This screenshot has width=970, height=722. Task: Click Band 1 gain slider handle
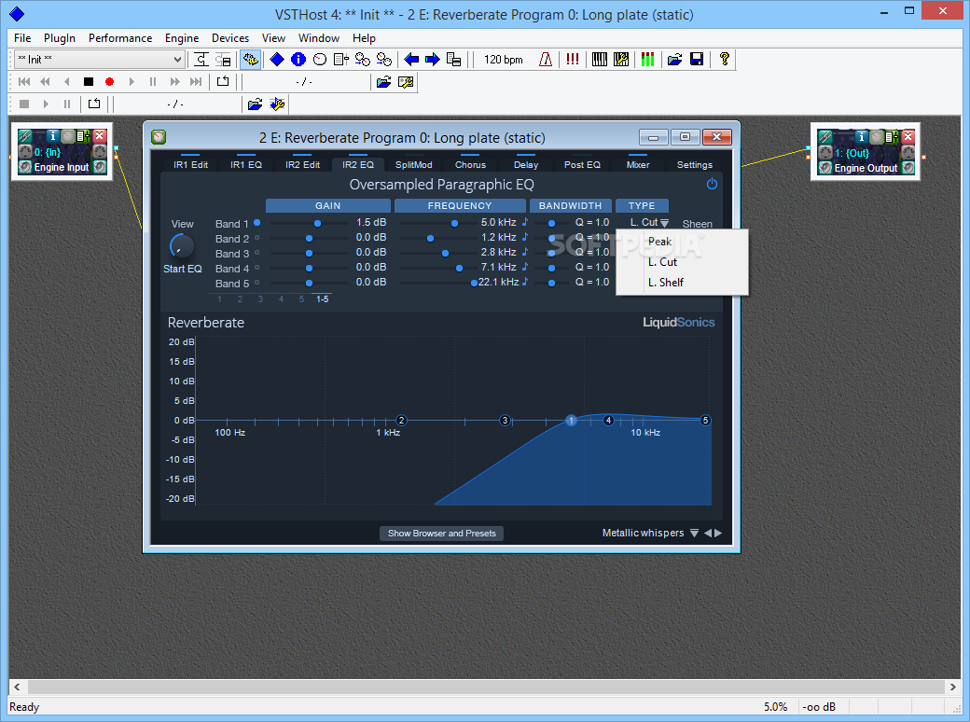pos(317,223)
